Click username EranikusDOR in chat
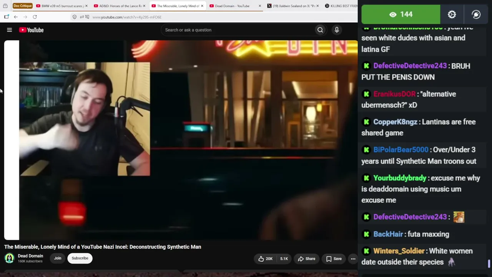 tap(394, 94)
